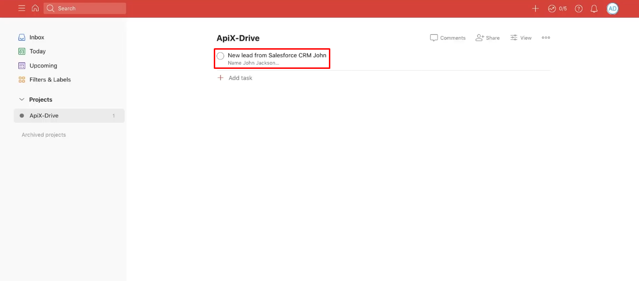Open Filters & Labels
Image resolution: width=639 pixels, height=281 pixels.
pyautogui.click(x=50, y=80)
